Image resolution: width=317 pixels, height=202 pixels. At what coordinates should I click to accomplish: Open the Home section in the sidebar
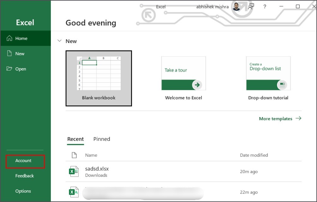point(26,38)
